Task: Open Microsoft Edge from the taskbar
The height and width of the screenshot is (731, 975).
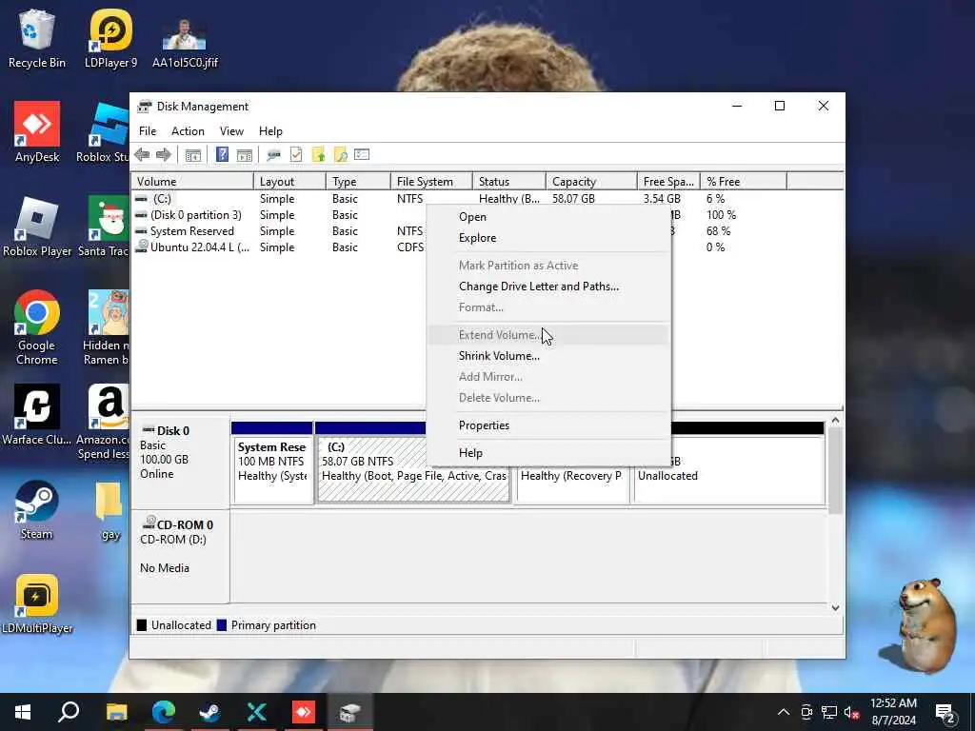Action: tap(164, 712)
